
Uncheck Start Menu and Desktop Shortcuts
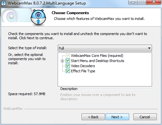pyautogui.click(x=68, y=61)
